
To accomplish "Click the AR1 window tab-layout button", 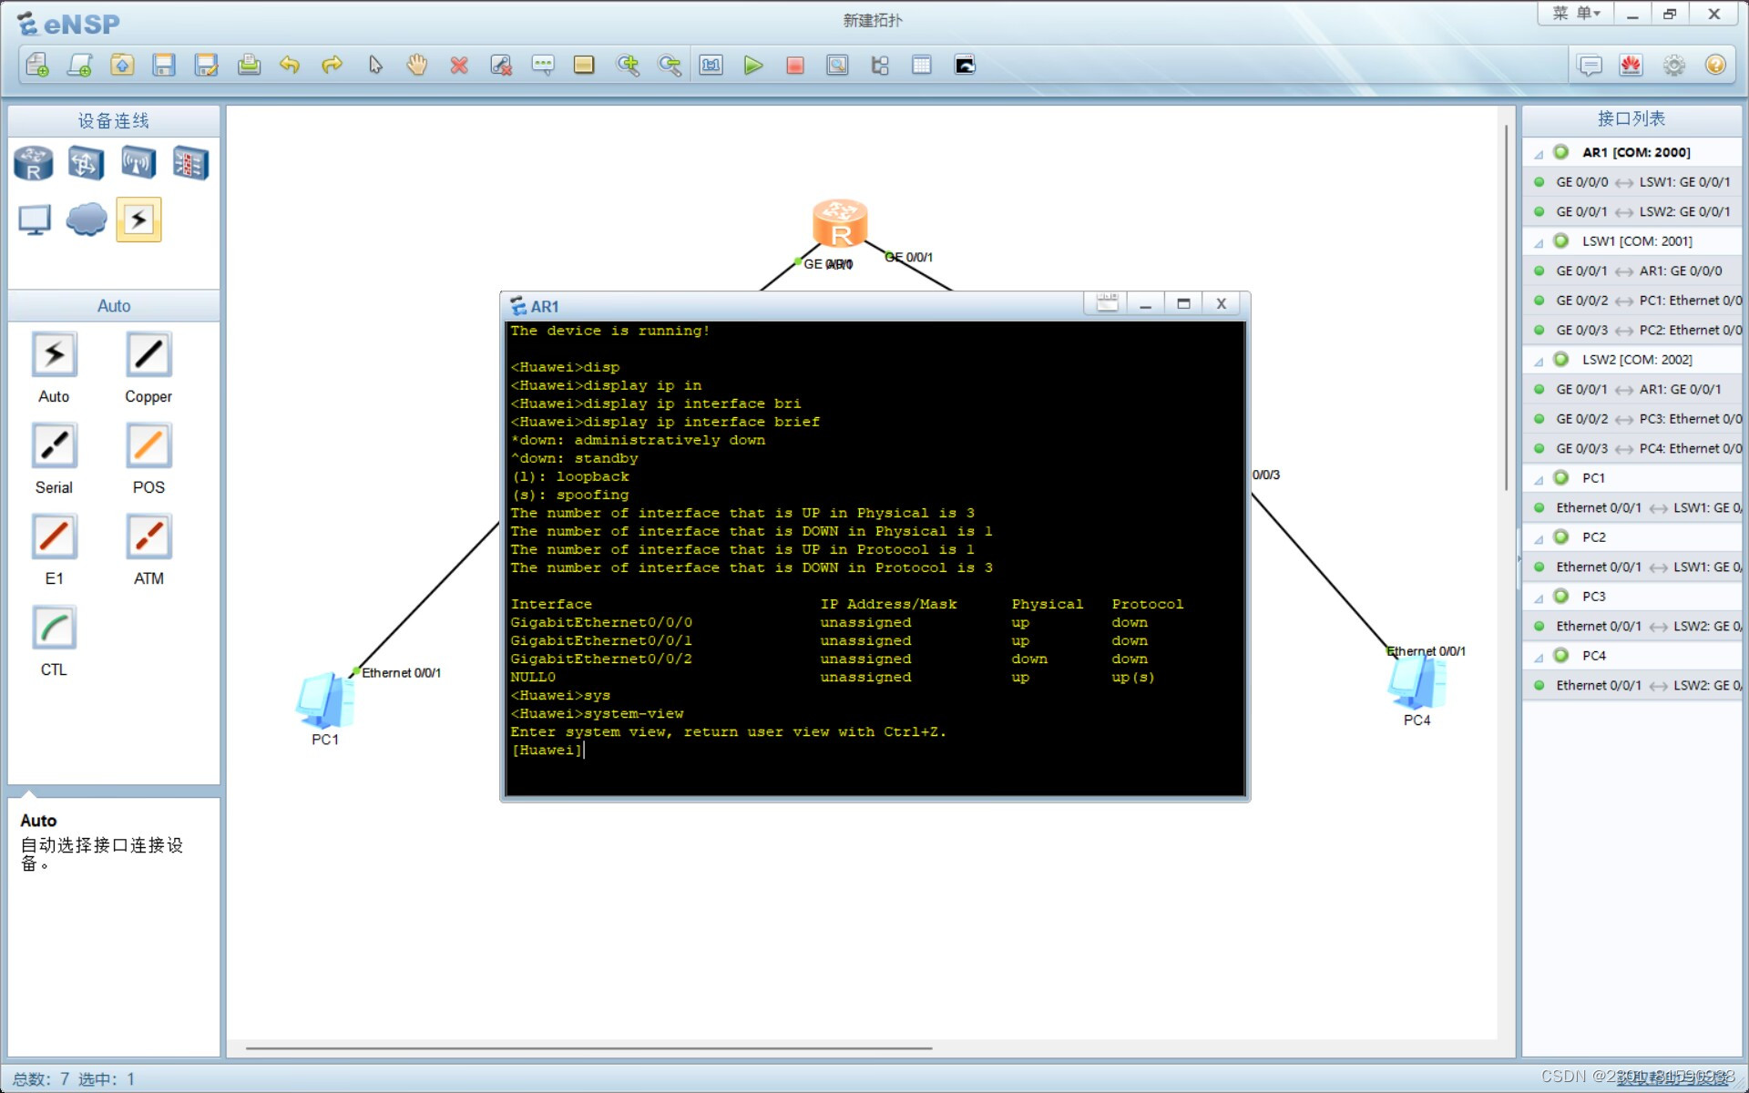I will pyautogui.click(x=1107, y=303).
